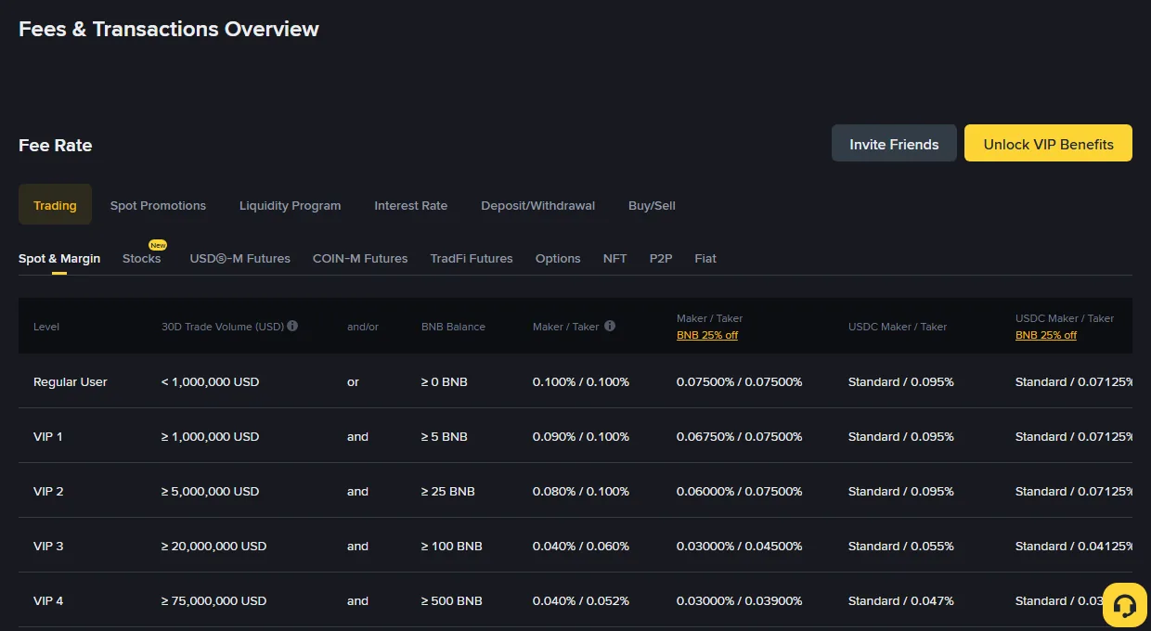Click the BNB Balance column header
The image size is (1151, 631).
453,327
